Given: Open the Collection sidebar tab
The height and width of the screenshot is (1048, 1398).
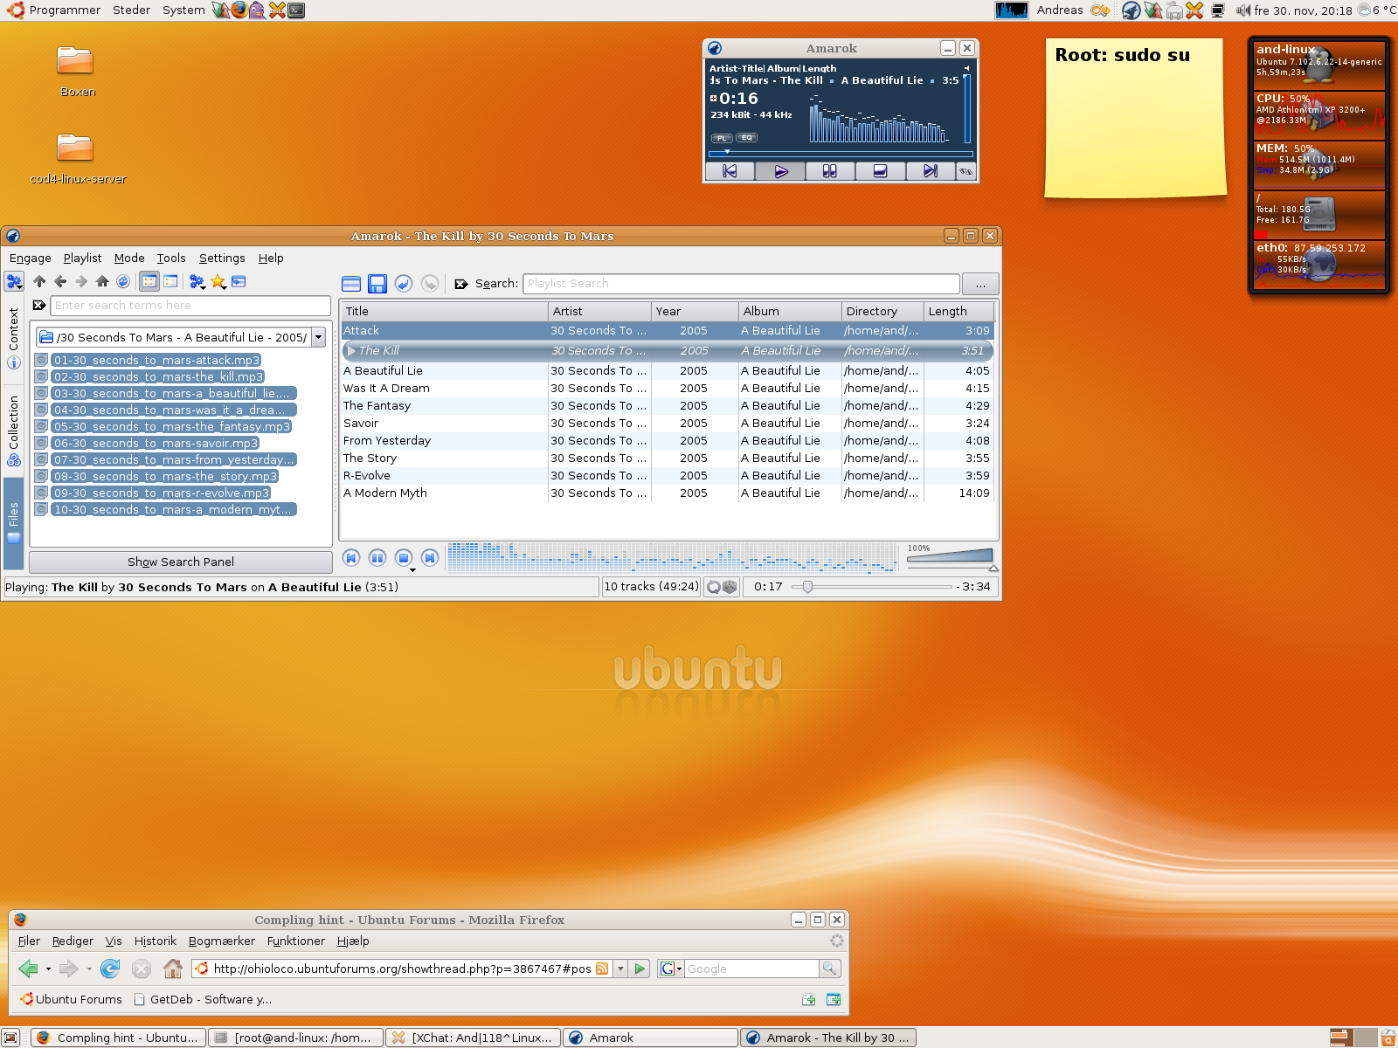Looking at the screenshot, I should coord(14,431).
